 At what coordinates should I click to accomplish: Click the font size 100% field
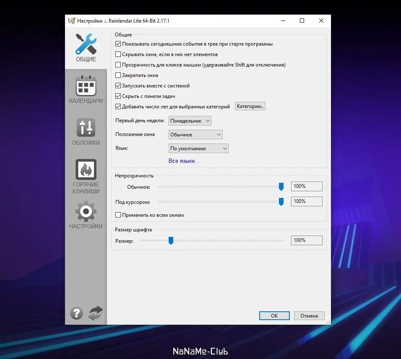(307, 240)
